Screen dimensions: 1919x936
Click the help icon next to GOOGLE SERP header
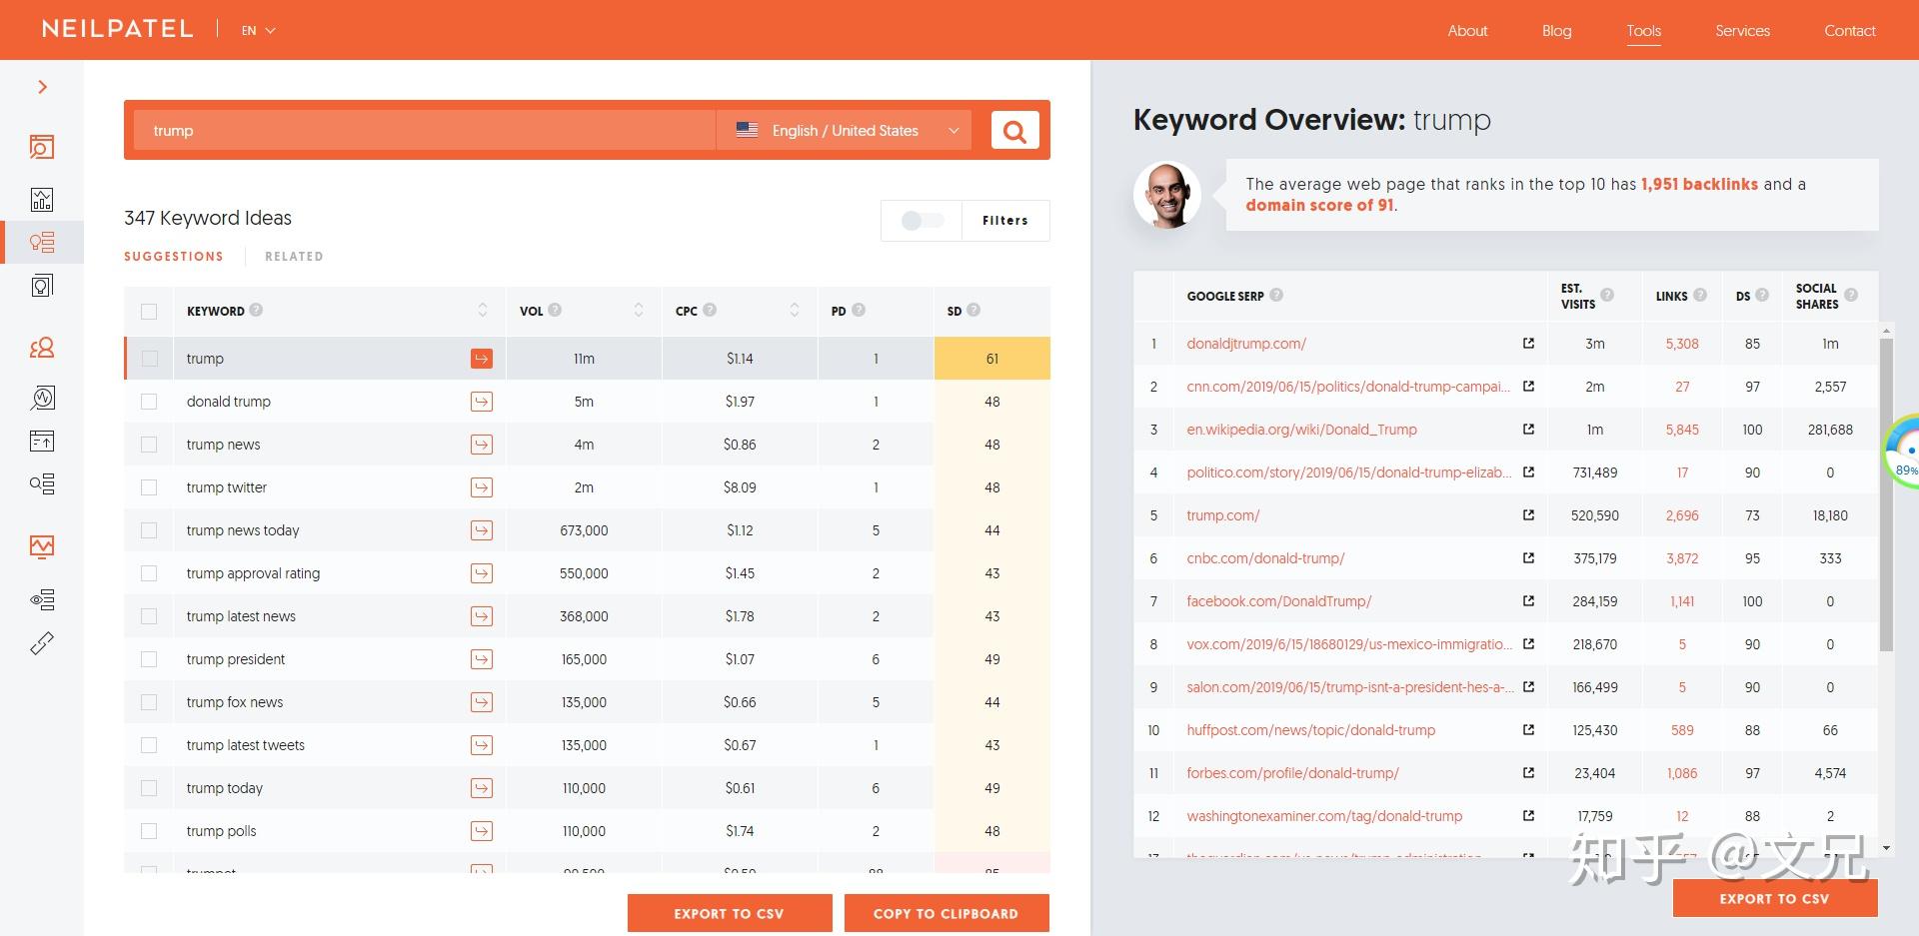pos(1276,295)
